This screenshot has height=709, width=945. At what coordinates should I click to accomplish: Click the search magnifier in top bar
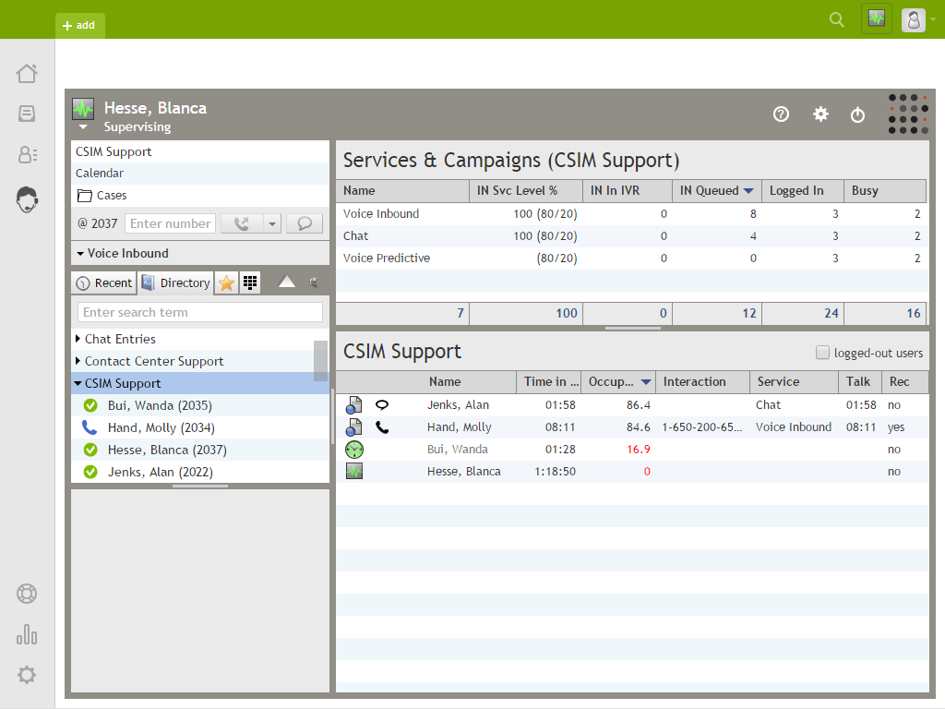coord(837,19)
